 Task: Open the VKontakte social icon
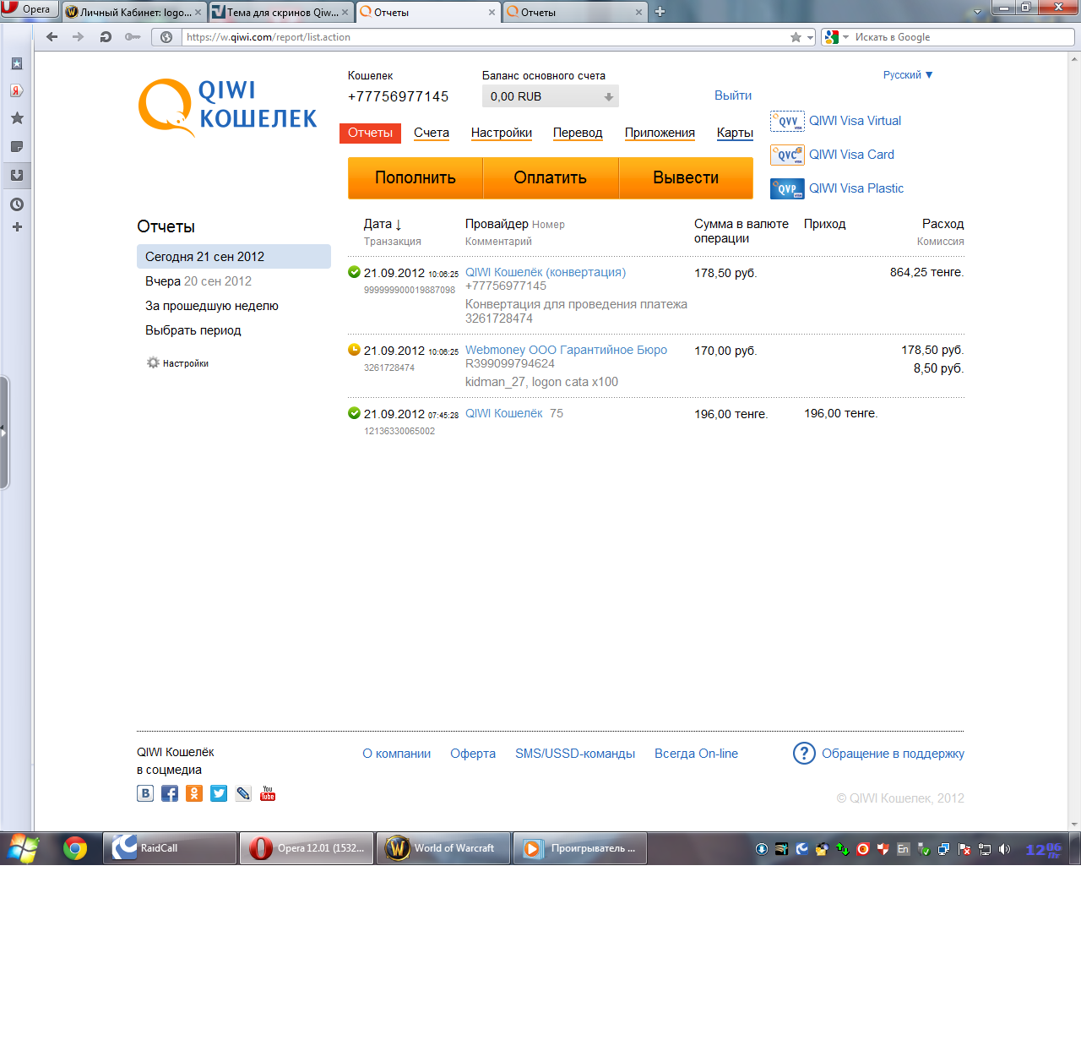145,793
